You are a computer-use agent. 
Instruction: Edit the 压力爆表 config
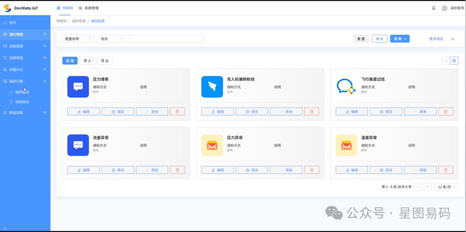[84, 112]
